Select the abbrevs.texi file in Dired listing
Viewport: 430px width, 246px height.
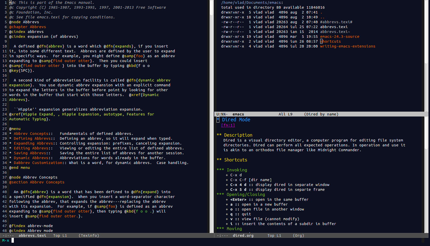334,27
